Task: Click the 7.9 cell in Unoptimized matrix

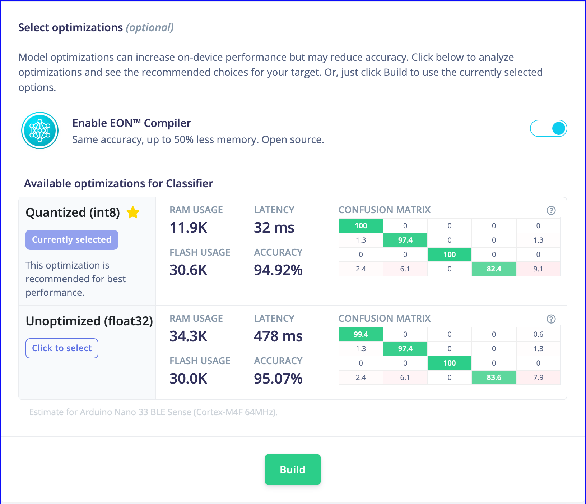Action: point(538,377)
